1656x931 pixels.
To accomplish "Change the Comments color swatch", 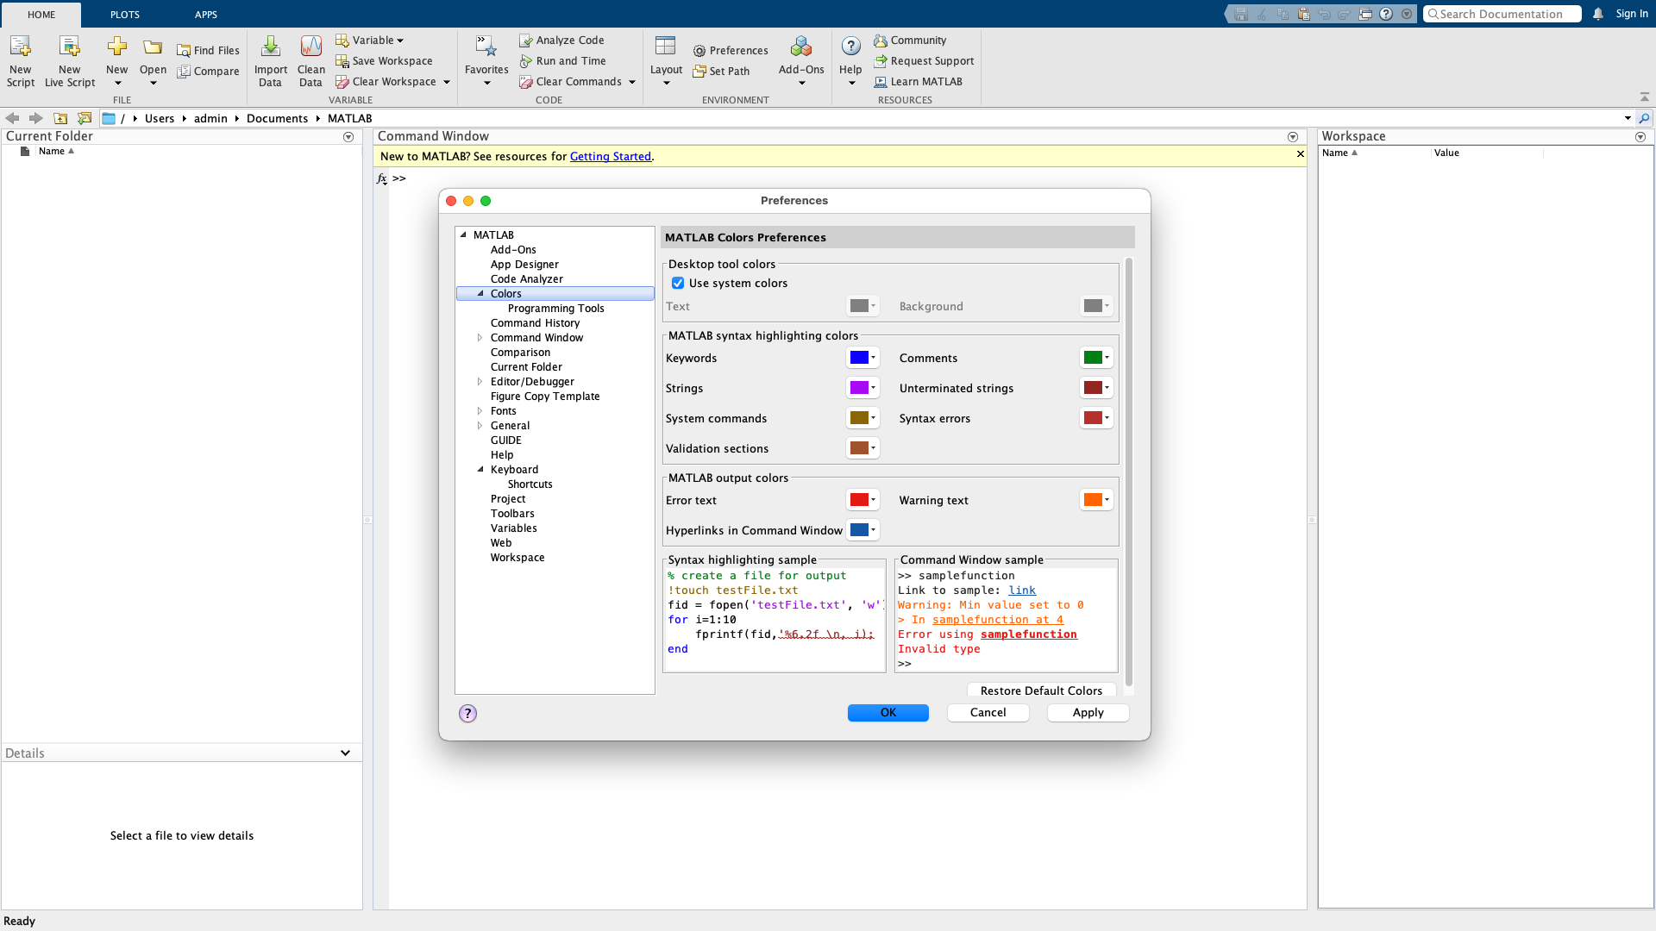I will [1096, 358].
